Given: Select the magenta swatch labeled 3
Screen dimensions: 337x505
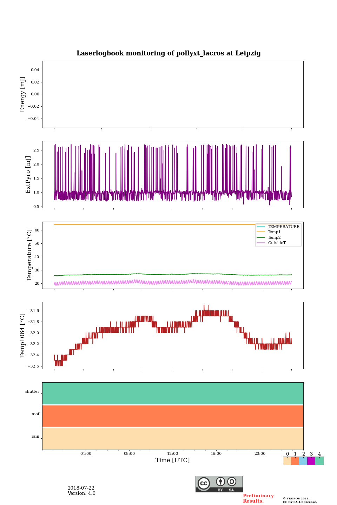Looking at the screenshot, I should (x=311, y=461).
